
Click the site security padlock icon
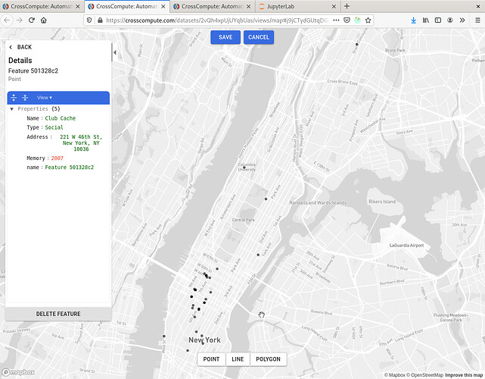tap(100, 20)
